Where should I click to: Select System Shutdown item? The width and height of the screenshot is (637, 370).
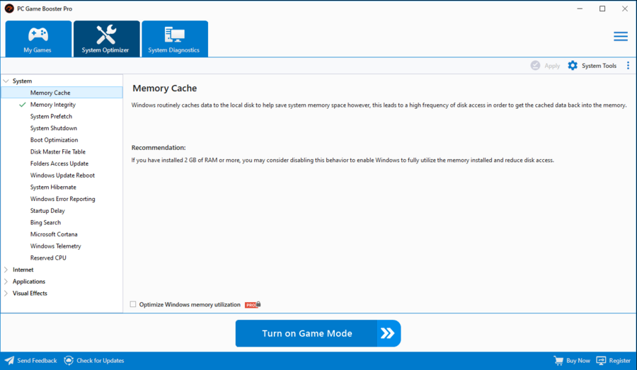pyautogui.click(x=54, y=128)
